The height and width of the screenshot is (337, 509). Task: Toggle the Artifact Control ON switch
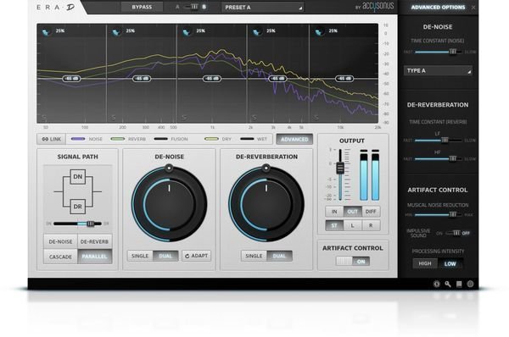353,262
